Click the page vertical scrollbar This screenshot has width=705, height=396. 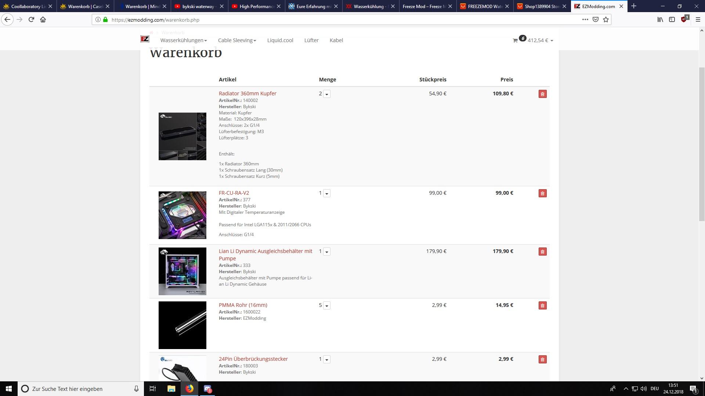point(702,144)
